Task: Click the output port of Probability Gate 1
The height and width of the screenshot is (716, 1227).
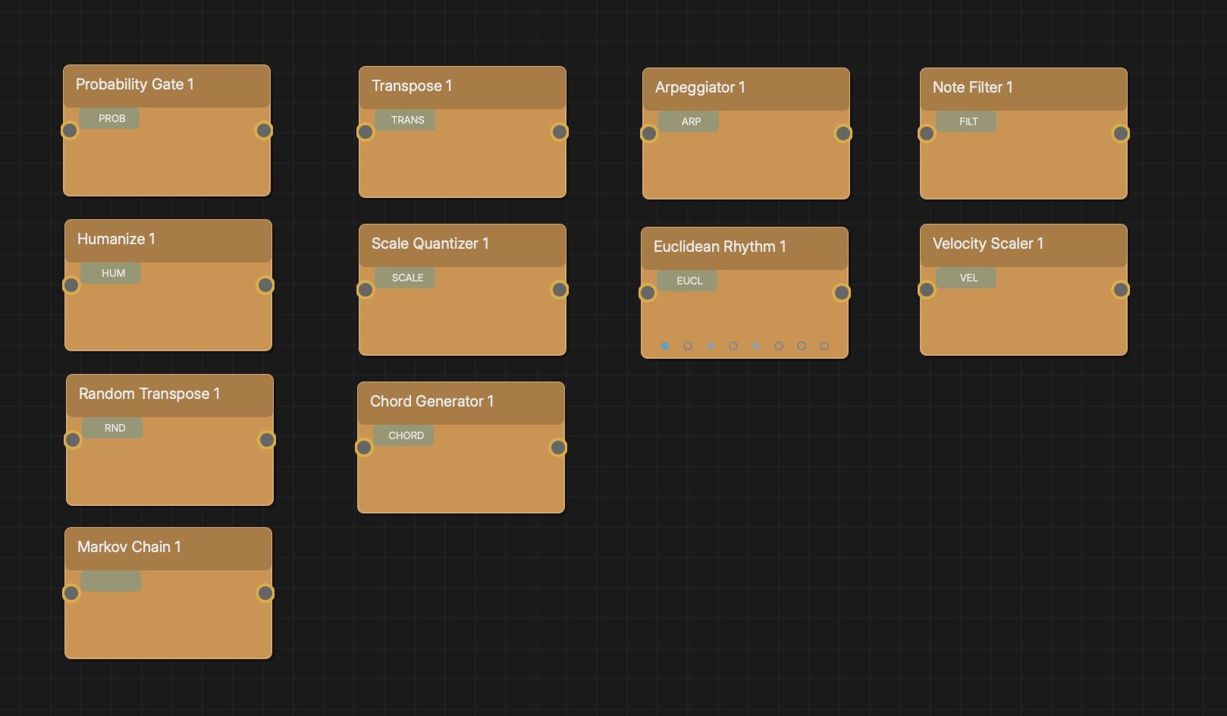Action: pyautogui.click(x=264, y=130)
